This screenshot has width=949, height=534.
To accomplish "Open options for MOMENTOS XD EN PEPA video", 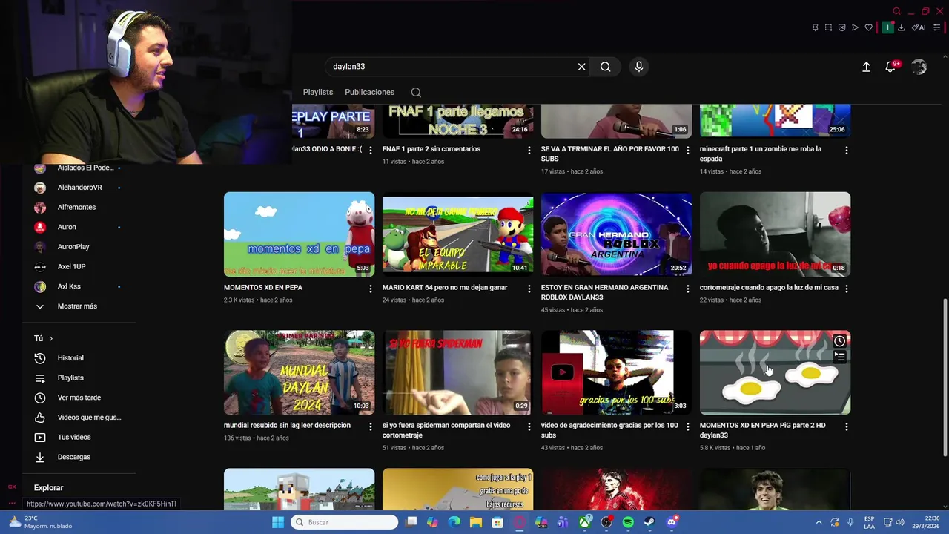I will click(371, 289).
